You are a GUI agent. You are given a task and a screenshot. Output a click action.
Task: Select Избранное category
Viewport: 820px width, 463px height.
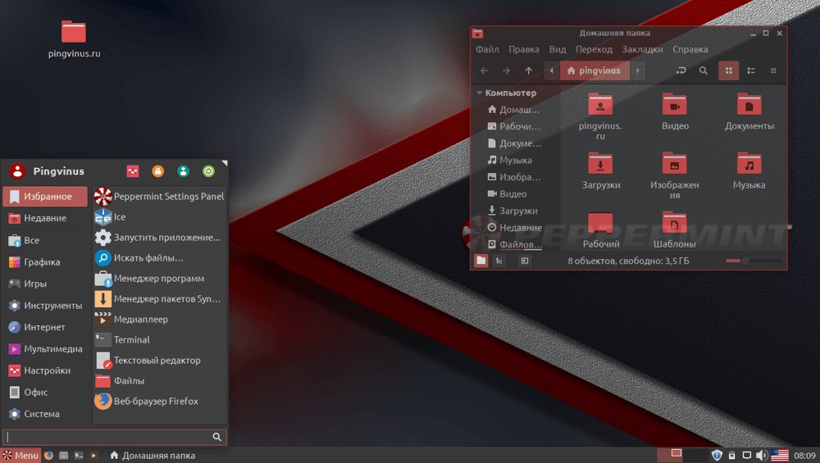point(45,197)
